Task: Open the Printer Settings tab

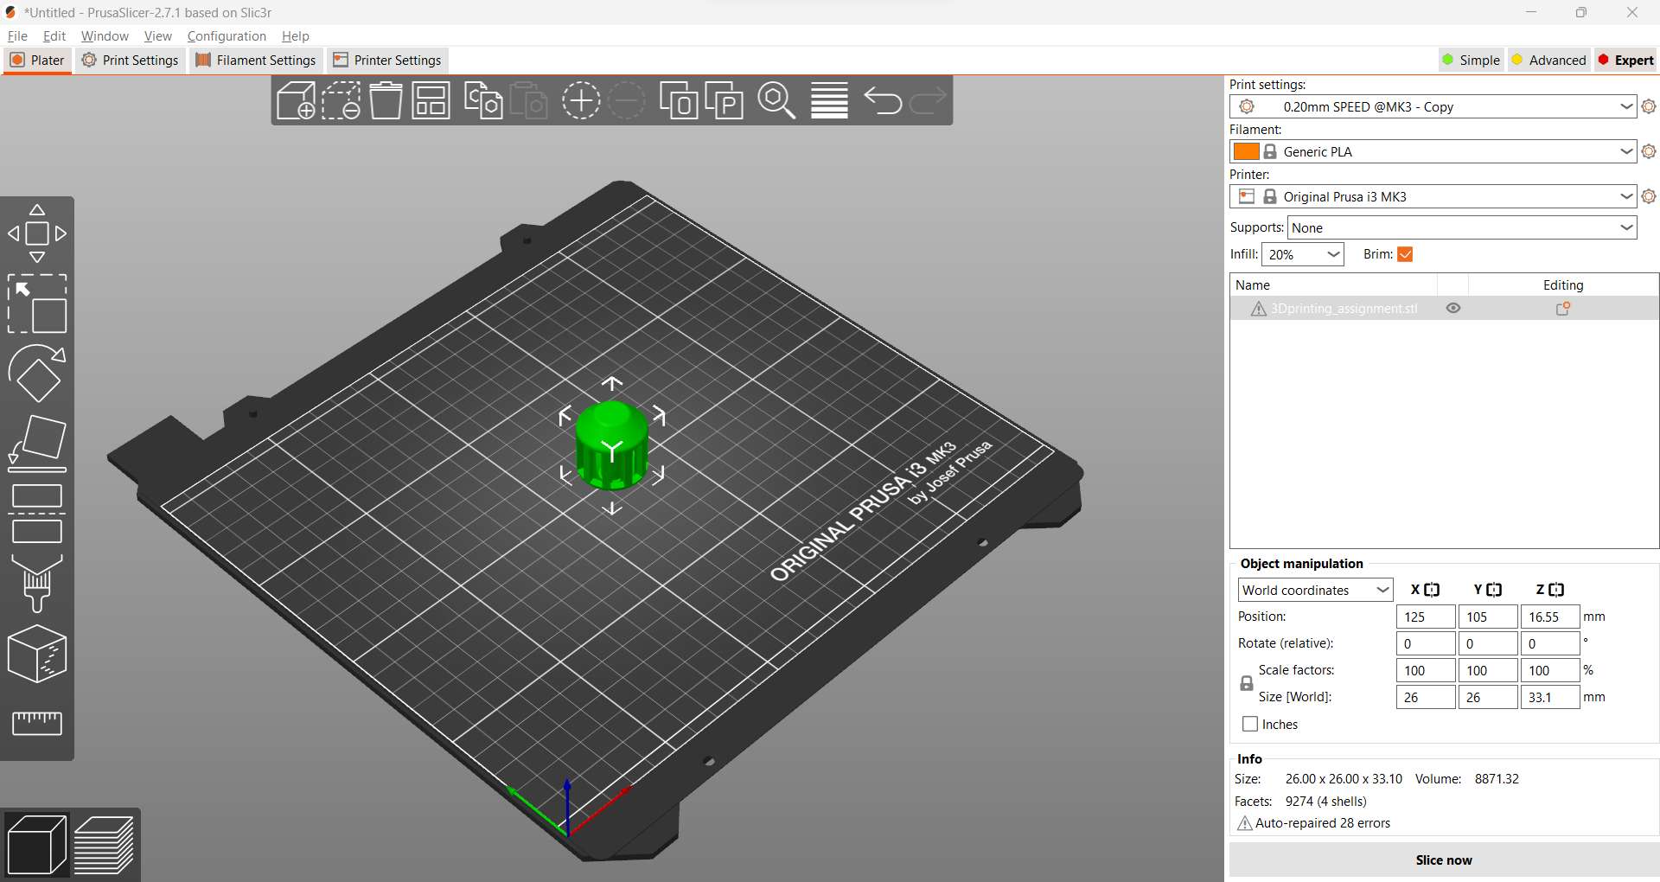Action: (x=387, y=60)
